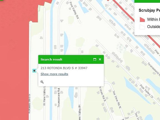Click the Pine Valley Pl street label
Screen dimensions: 160x120
click(79, 112)
